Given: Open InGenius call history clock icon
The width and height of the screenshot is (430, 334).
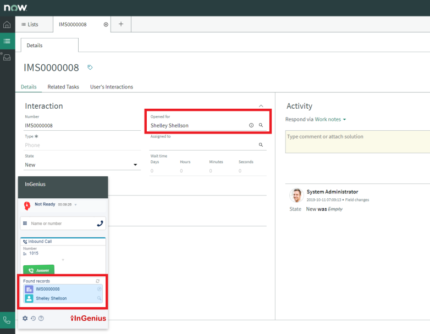Looking at the screenshot, I should [x=33, y=318].
